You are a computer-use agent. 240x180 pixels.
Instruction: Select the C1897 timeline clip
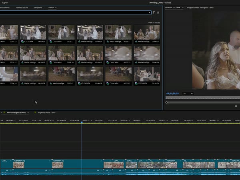pyautogui.click(x=6, y=164)
